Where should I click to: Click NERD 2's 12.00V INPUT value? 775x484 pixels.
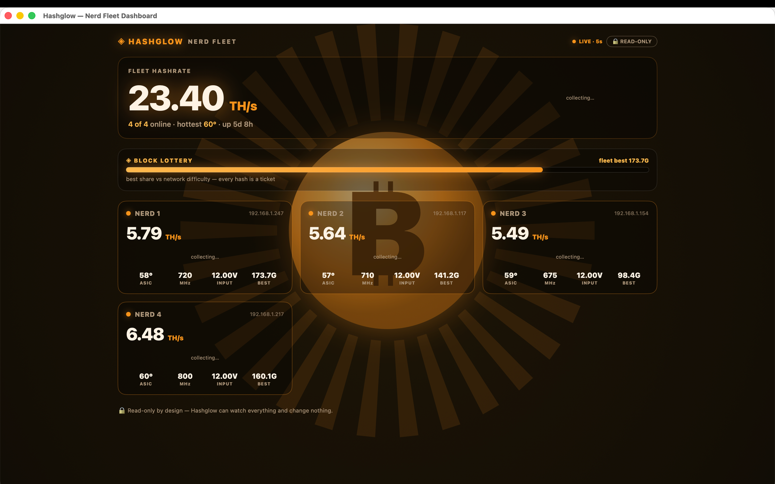point(407,275)
